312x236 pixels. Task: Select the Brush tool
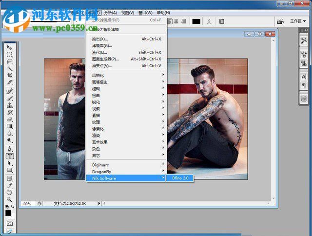click(x=9, y=98)
